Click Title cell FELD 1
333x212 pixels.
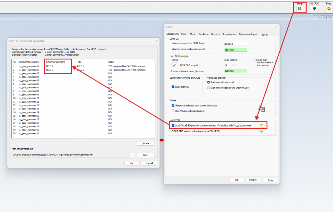pos(81,66)
